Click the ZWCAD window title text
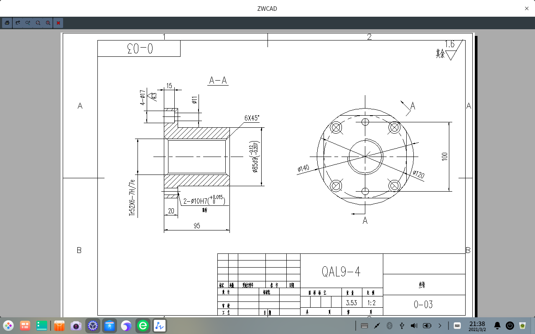This screenshot has height=334, width=535. 267,8
